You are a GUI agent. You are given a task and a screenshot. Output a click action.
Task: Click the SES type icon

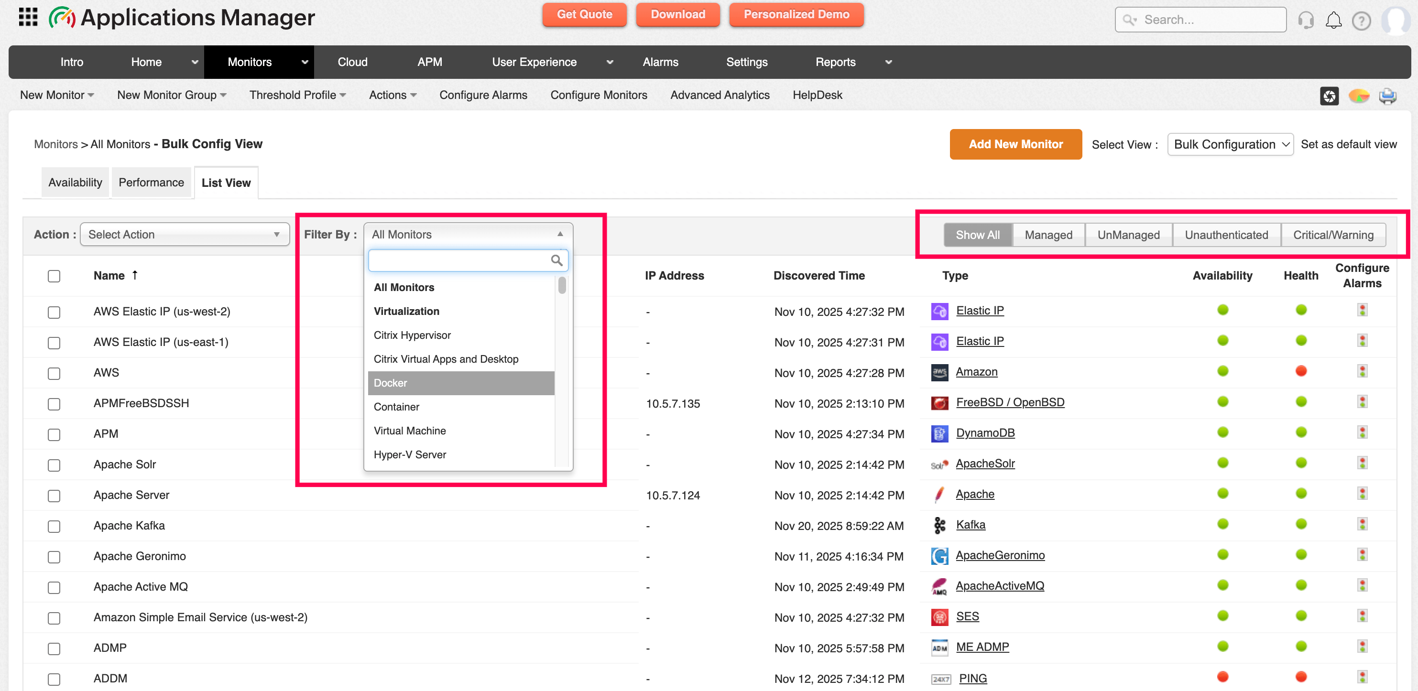[x=939, y=617]
